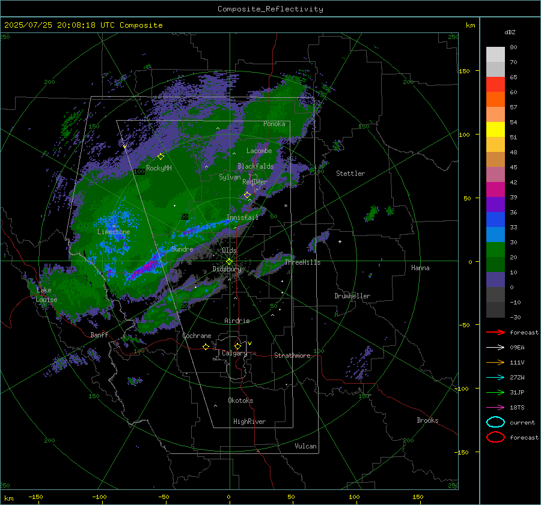Click the RockyMH label
This screenshot has height=505, width=541.
[159, 168]
